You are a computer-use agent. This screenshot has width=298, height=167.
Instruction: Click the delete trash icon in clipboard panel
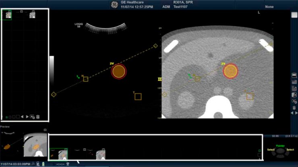pos(38,117)
